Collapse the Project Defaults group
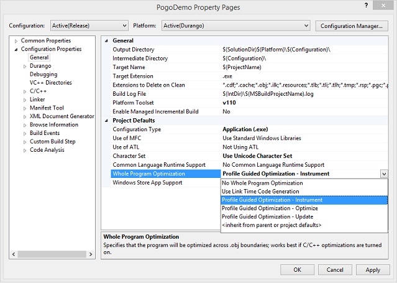Image resolution: width=397 pixels, height=283 pixels. point(106,121)
